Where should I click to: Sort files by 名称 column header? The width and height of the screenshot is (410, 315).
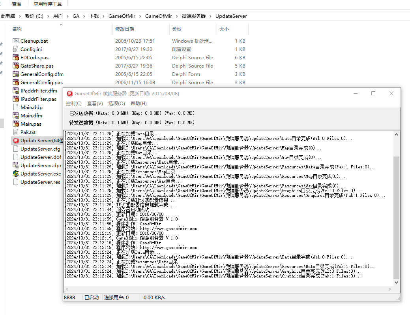pyautogui.click(x=17, y=29)
